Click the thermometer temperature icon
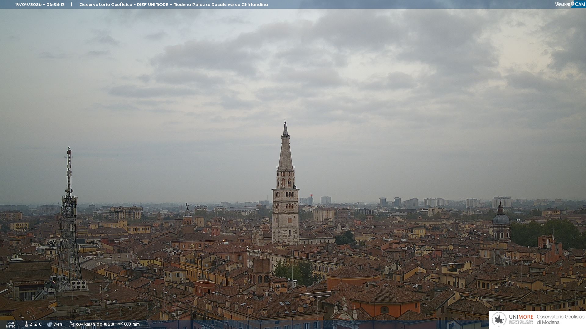 [x=26, y=324]
